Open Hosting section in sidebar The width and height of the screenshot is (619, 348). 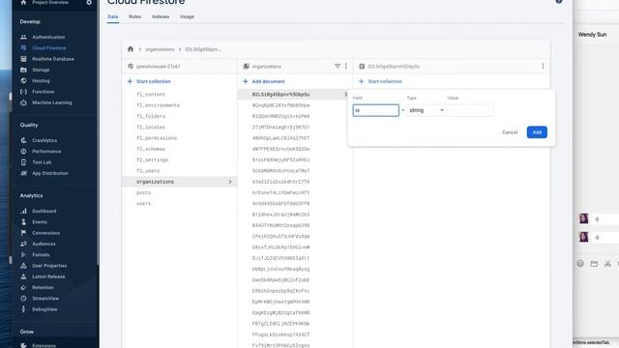pos(41,81)
